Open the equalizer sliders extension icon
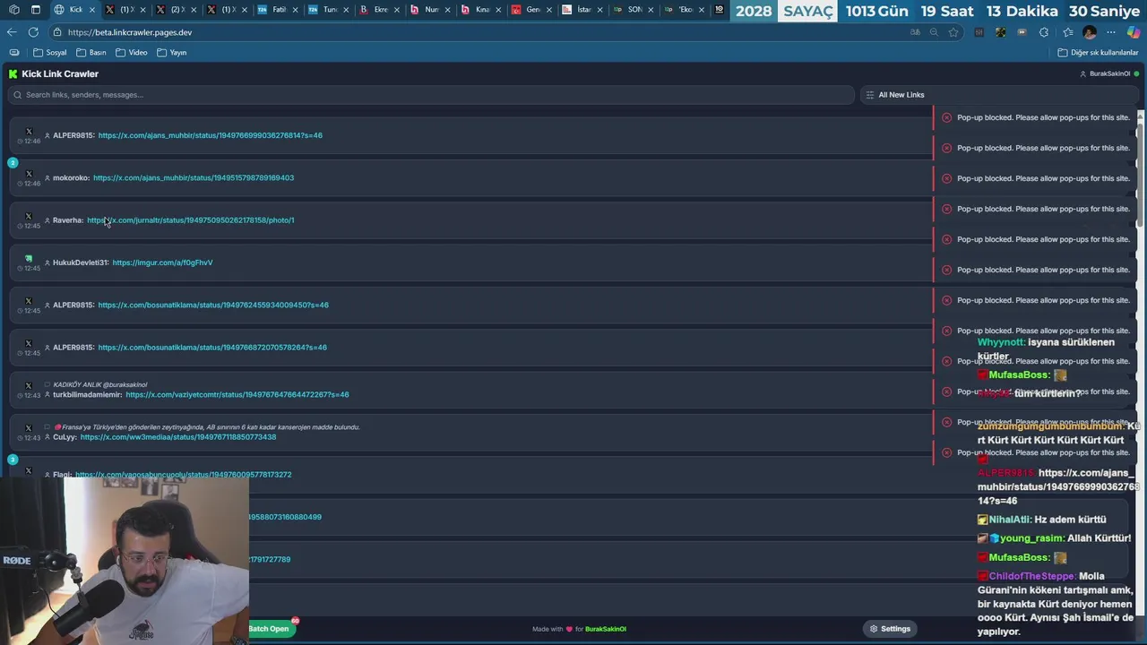Viewport: 1147px width, 645px height. (x=979, y=32)
